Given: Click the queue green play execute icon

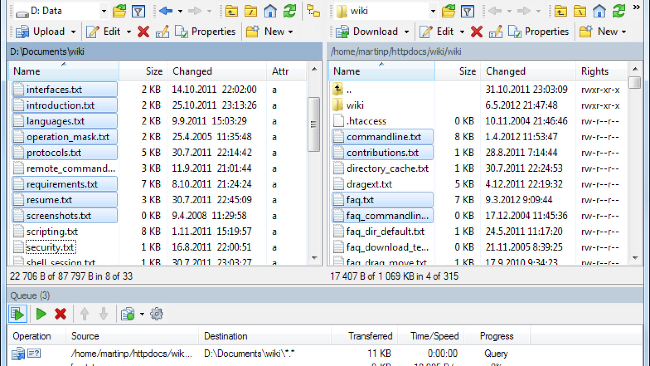Looking at the screenshot, I should tap(41, 314).
